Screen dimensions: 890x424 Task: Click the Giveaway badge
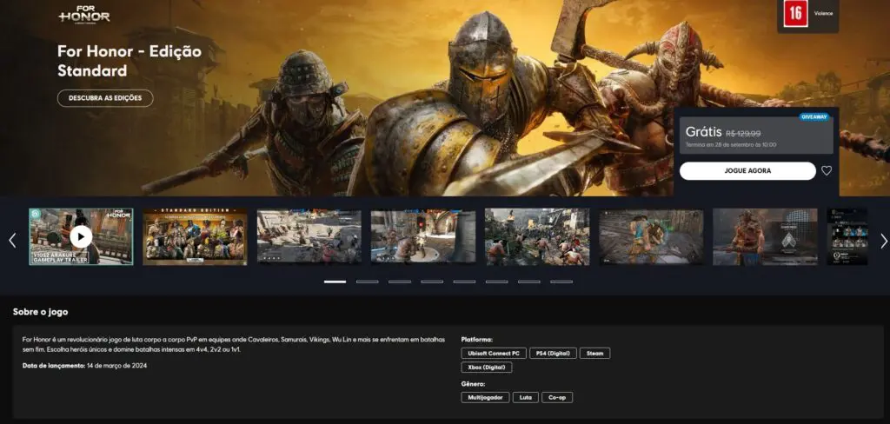[x=814, y=117]
